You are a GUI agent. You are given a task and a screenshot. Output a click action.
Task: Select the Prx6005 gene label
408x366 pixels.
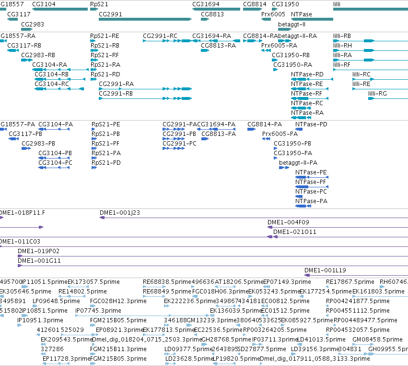point(273,14)
